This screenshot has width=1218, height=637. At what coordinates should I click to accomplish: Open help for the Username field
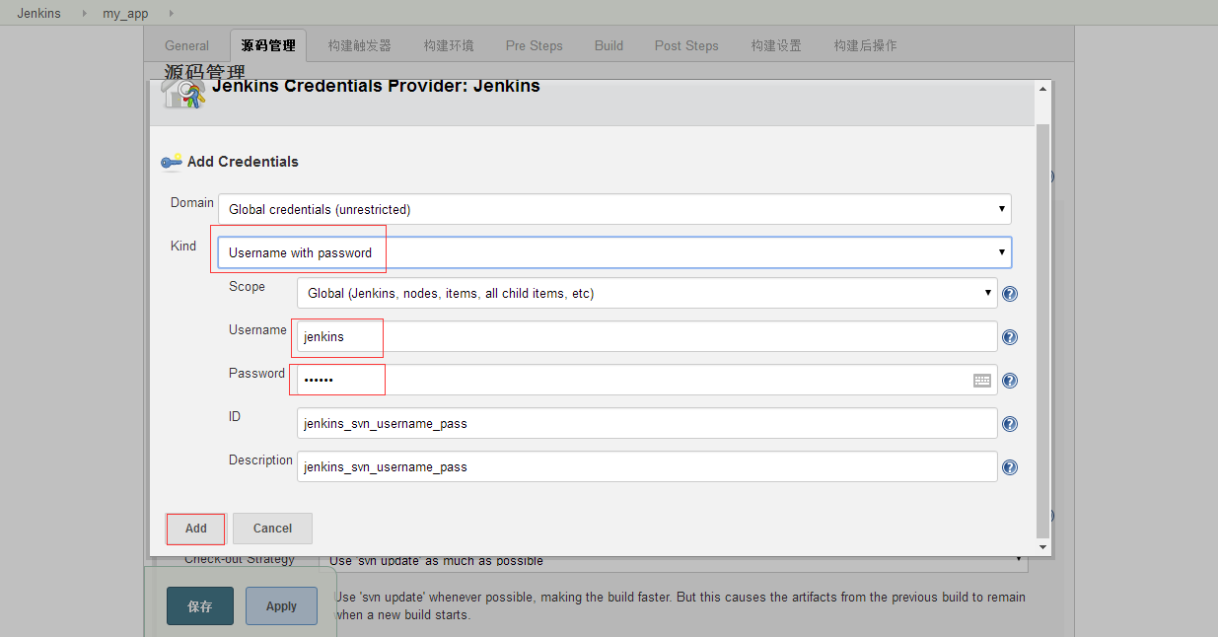pos(1010,337)
